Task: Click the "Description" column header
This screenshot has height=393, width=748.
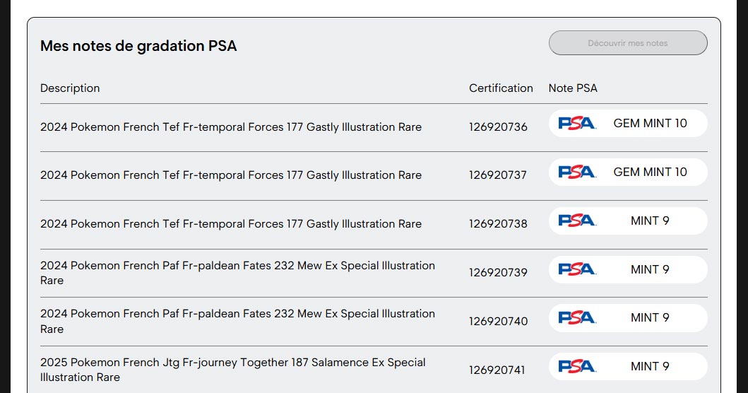Action: [x=70, y=88]
